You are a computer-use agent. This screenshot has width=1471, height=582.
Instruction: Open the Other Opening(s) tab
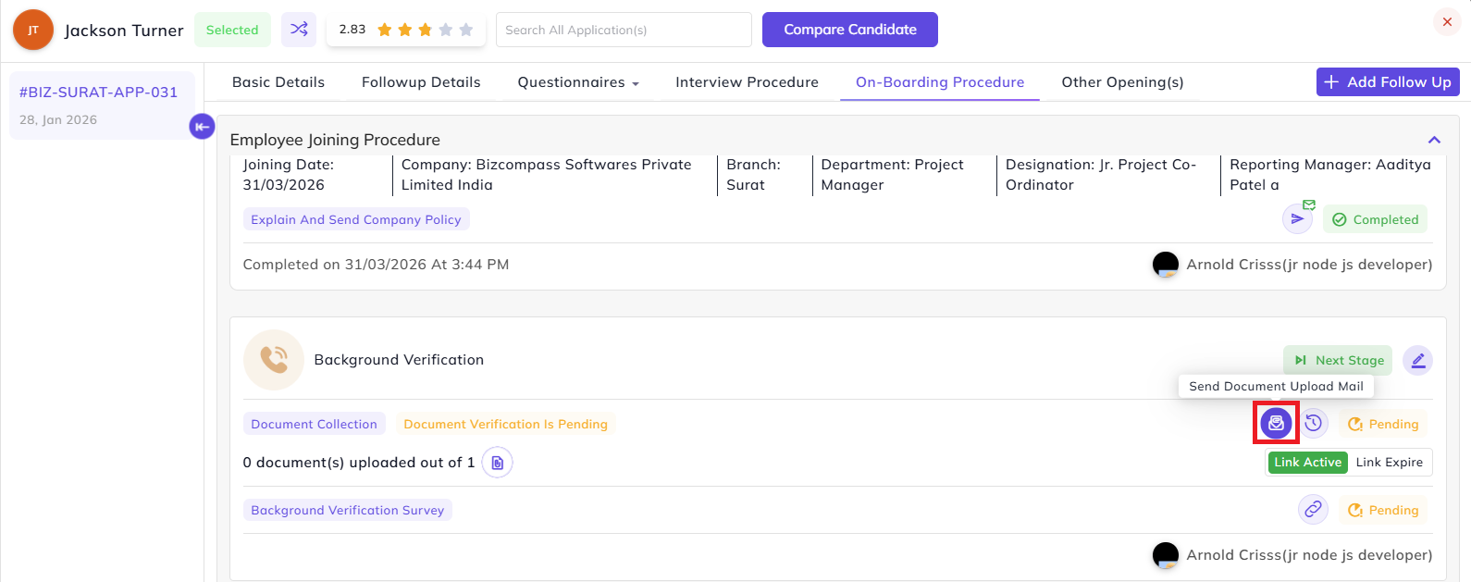[1122, 82]
